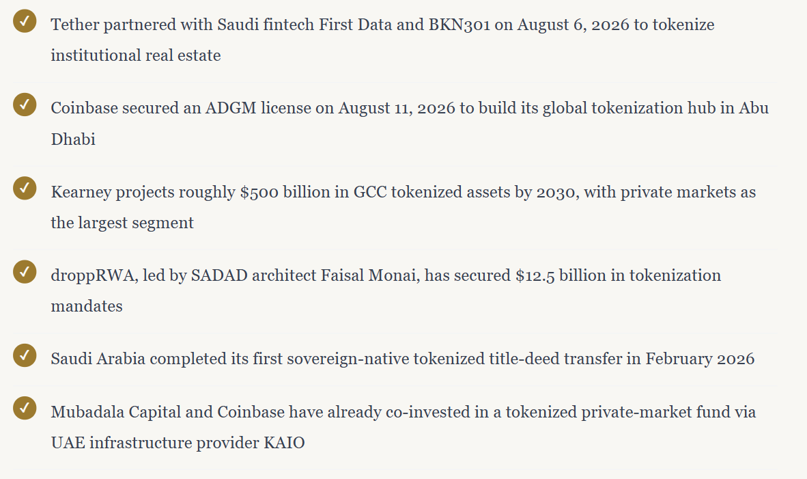Click the 'BKN301' text in the Tether item
Image resolution: width=807 pixels, height=479 pixels.
coord(459,24)
